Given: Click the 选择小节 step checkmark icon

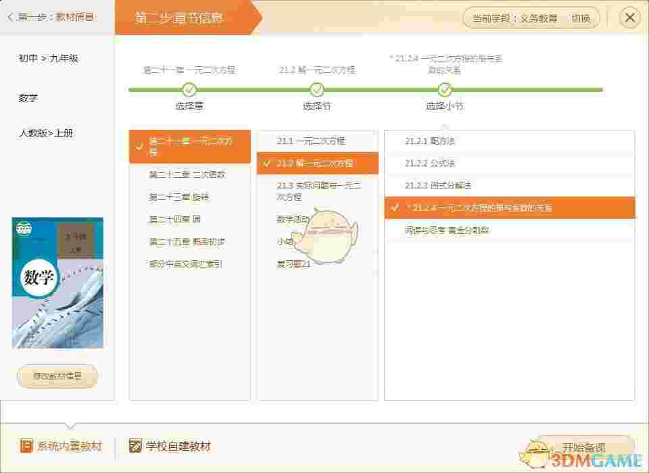Looking at the screenshot, I should click(x=445, y=89).
